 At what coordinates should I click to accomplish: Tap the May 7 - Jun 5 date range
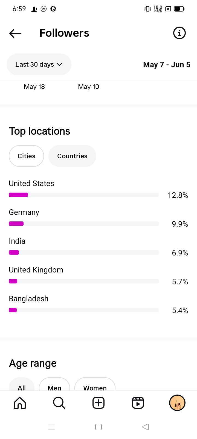point(167,65)
